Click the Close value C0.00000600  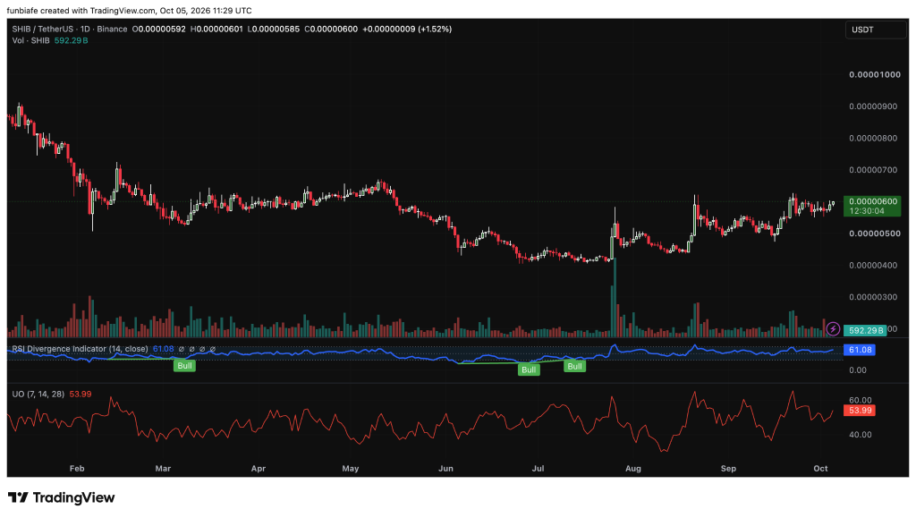point(331,29)
